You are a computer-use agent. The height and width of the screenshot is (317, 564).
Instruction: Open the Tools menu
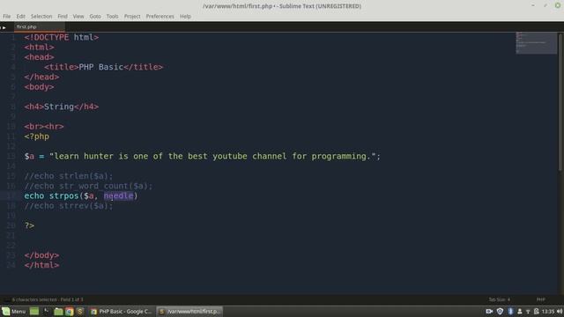pos(112,16)
